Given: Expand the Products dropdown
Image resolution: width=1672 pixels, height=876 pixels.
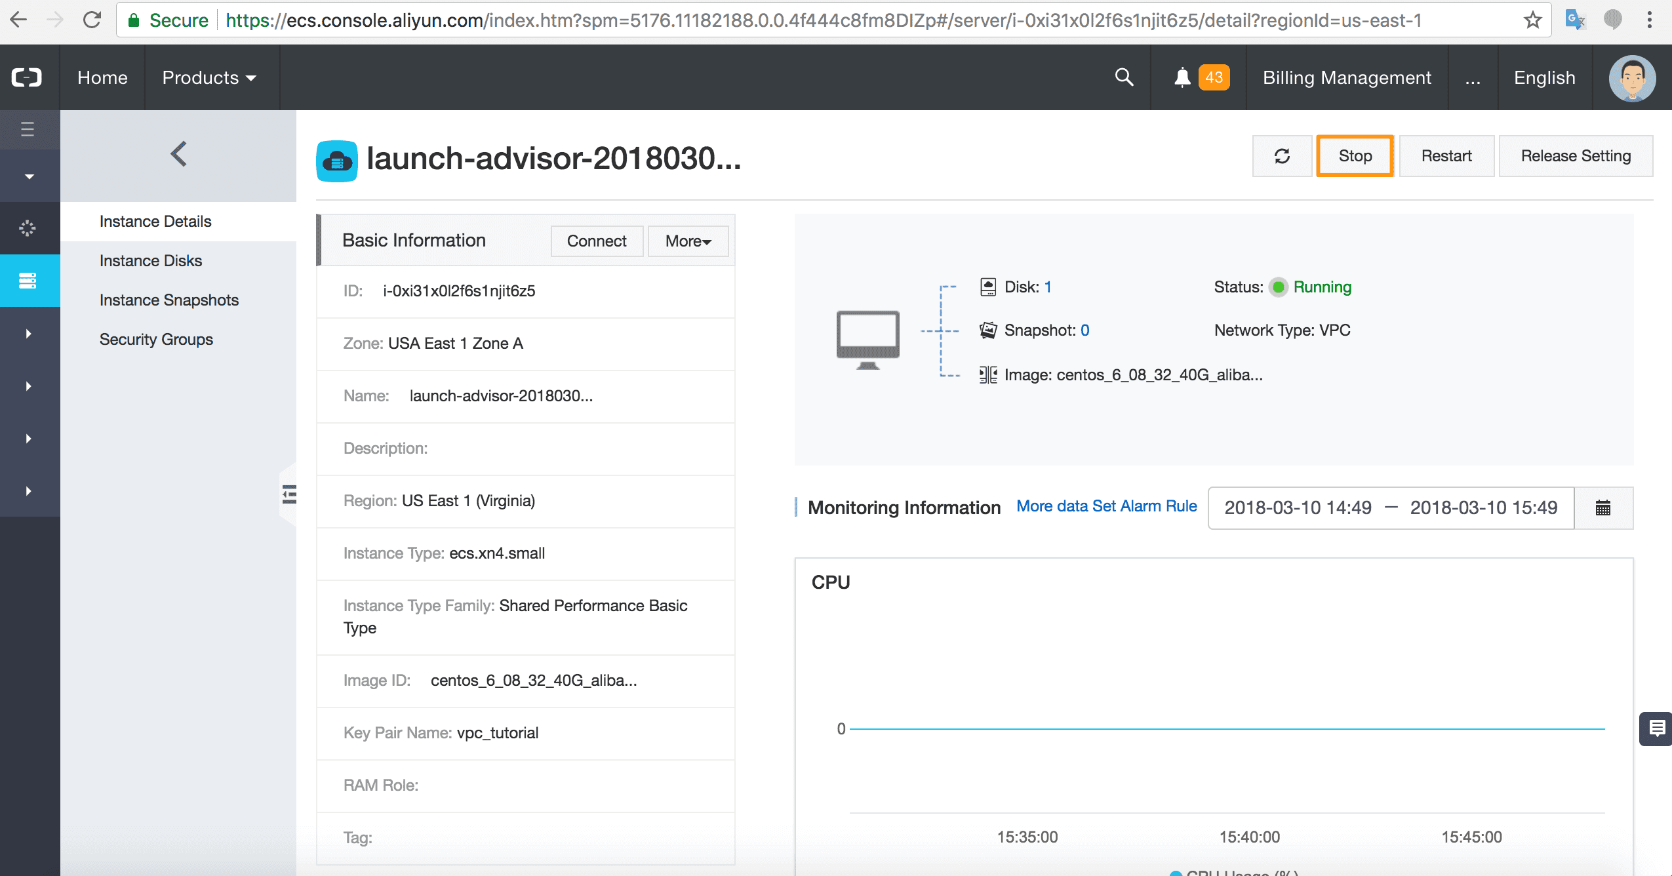Looking at the screenshot, I should (209, 77).
